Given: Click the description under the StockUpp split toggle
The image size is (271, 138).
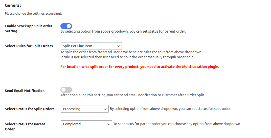Looking at the screenshot, I should coord(123,32).
